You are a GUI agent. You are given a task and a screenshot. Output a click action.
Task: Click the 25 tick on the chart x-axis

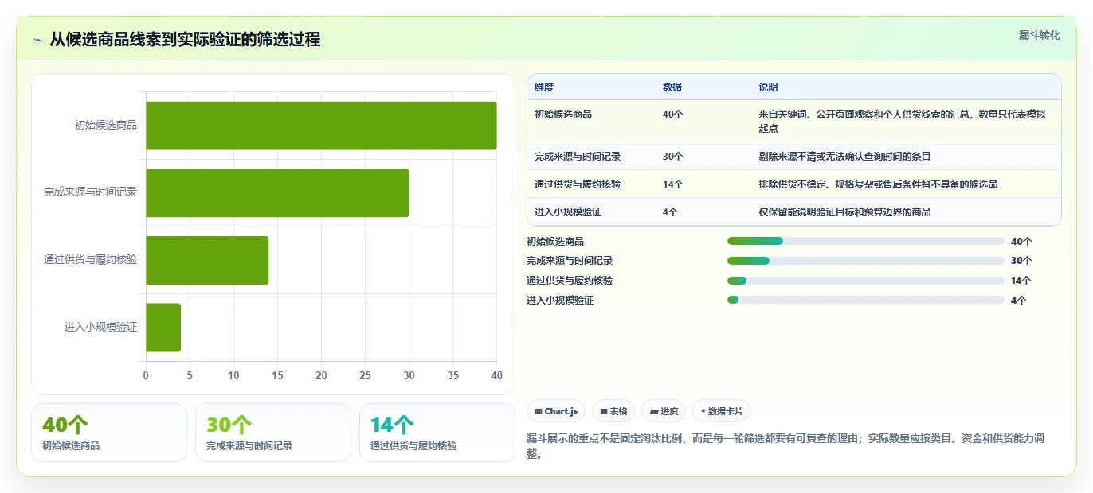tap(365, 375)
